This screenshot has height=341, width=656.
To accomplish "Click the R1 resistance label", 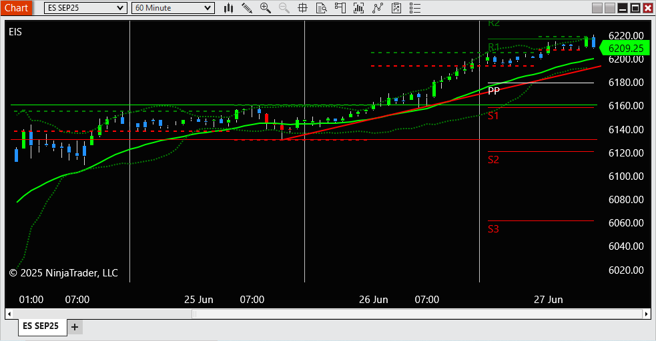I will coord(494,47).
